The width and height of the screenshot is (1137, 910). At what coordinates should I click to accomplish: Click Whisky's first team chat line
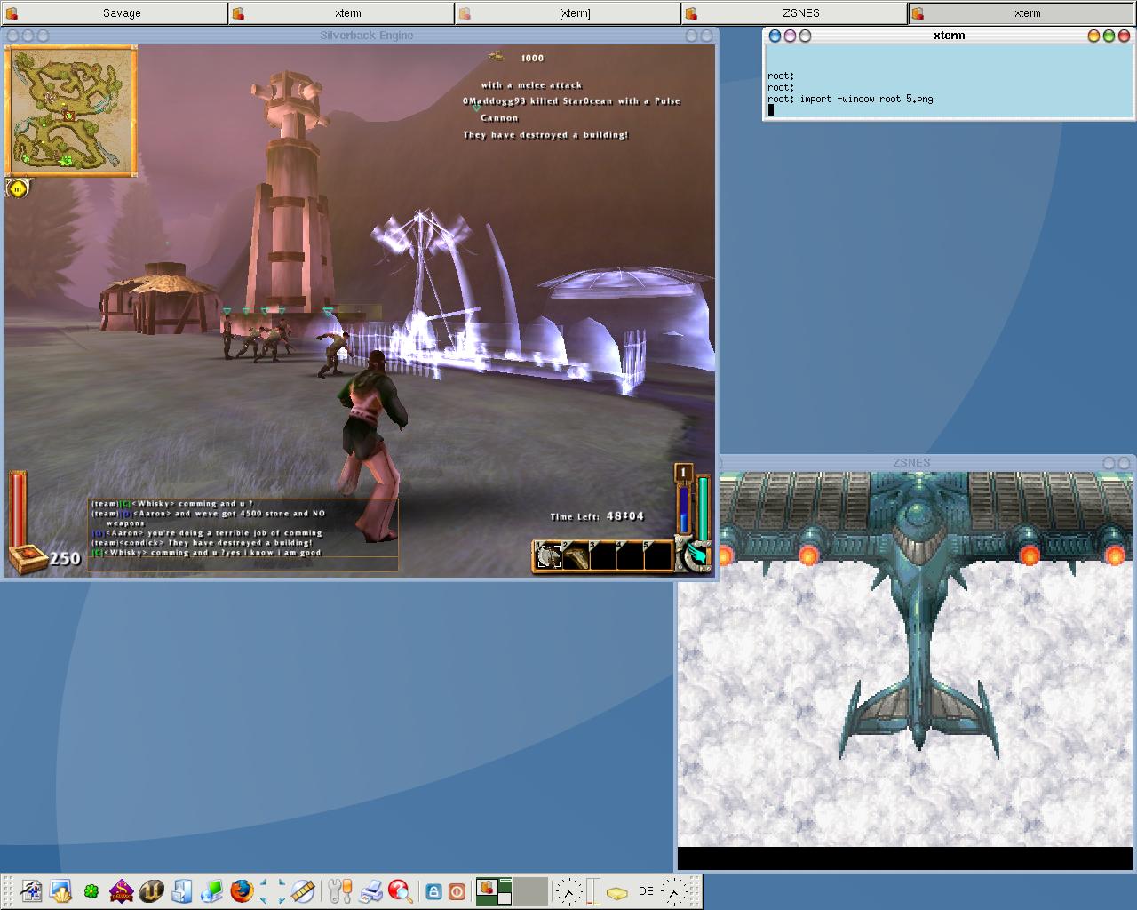tap(172, 504)
